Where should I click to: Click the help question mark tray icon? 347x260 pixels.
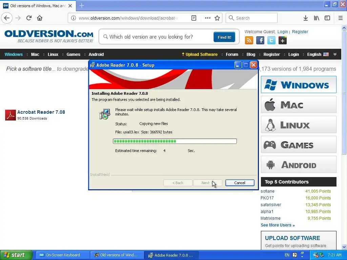[x=294, y=255]
